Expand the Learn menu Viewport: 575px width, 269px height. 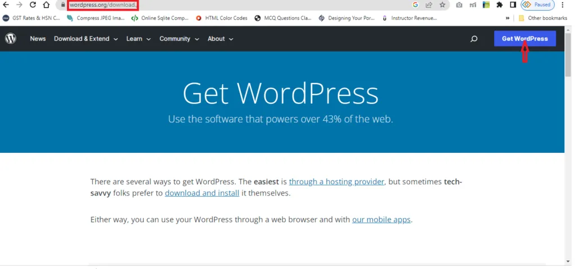coord(139,39)
